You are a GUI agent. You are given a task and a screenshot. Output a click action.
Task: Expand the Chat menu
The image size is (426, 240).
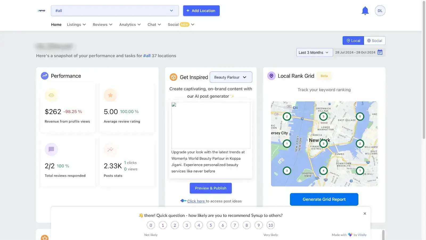[x=154, y=24]
